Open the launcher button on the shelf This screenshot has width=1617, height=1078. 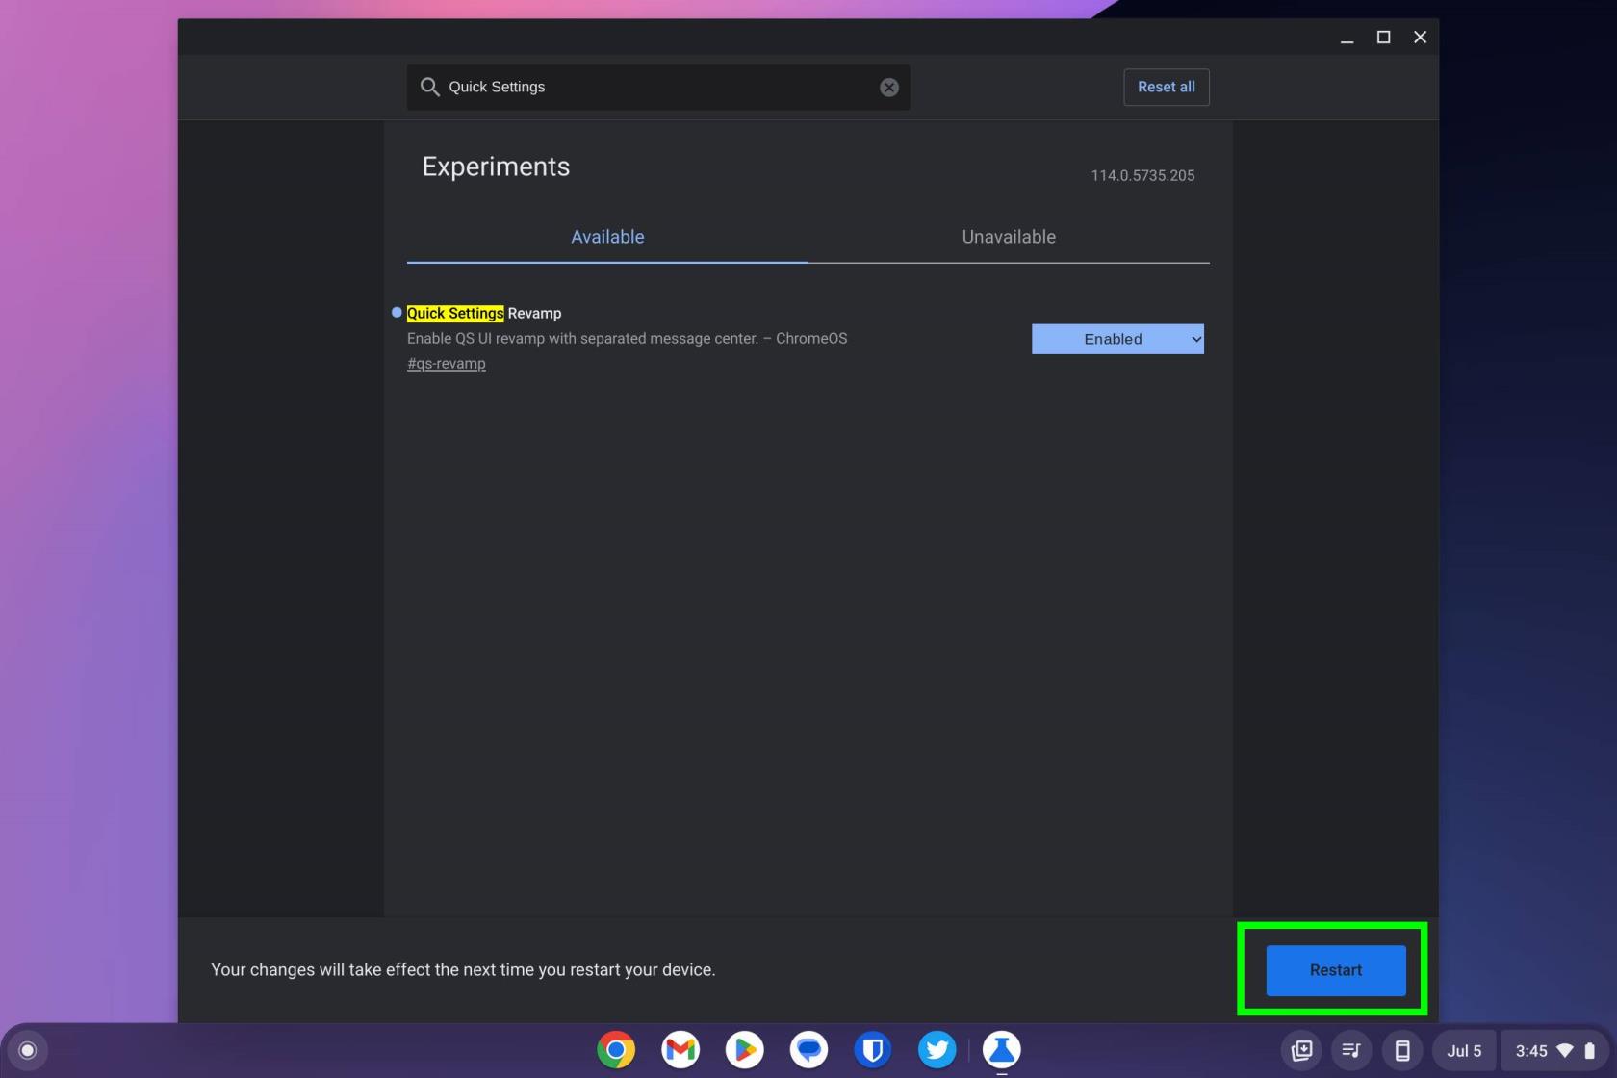28,1050
